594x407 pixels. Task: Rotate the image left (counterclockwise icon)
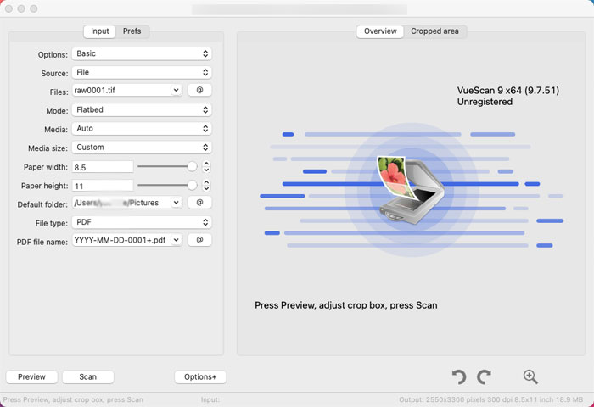pos(459,377)
